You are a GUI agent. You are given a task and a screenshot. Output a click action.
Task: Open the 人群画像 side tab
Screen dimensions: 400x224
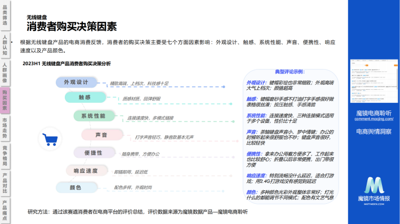click(5, 72)
